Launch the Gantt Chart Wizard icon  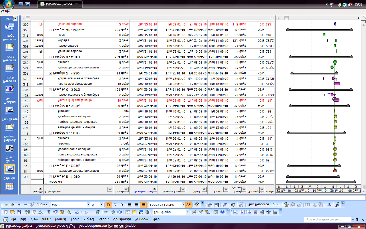click(x=196, y=205)
